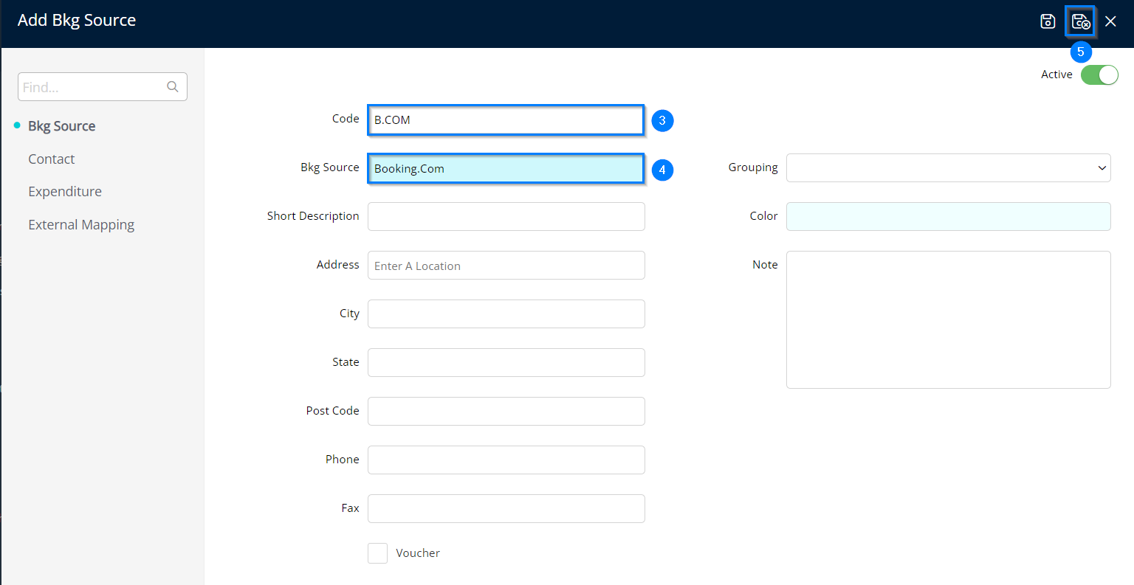The width and height of the screenshot is (1134, 585).
Task: Select the Post Code field
Action: coord(506,411)
